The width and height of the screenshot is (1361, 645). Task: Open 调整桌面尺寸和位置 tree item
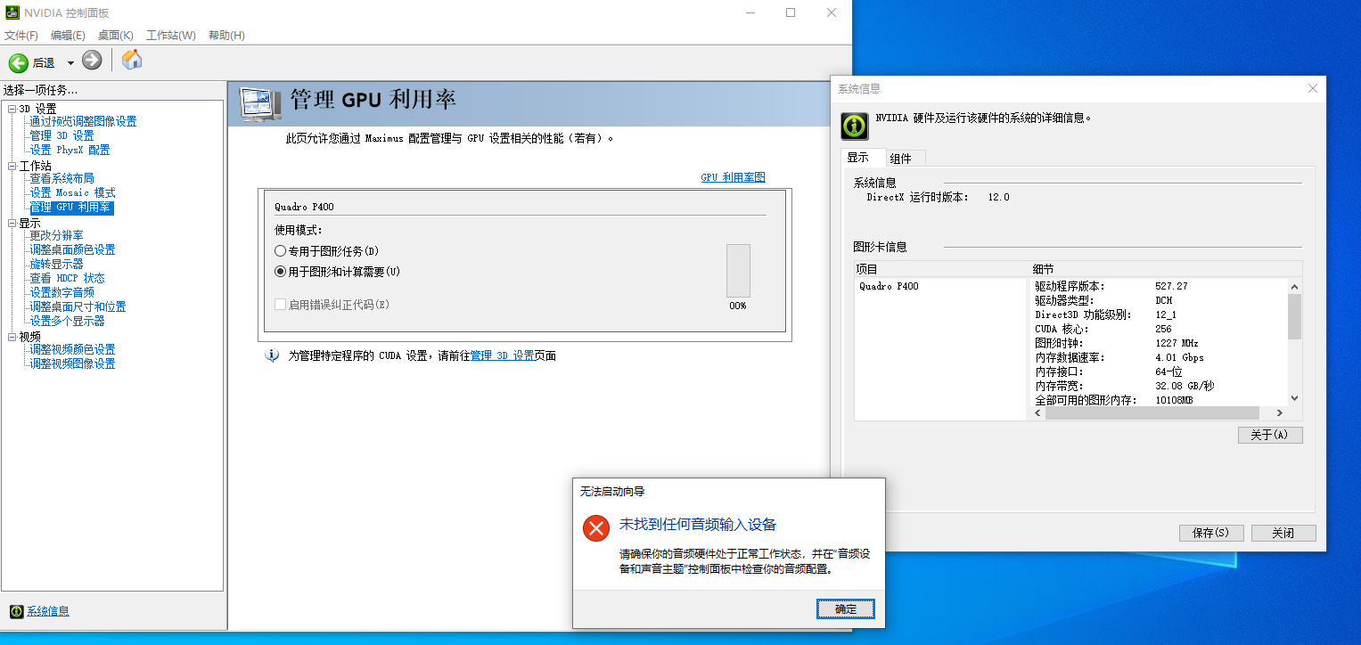[x=78, y=307]
